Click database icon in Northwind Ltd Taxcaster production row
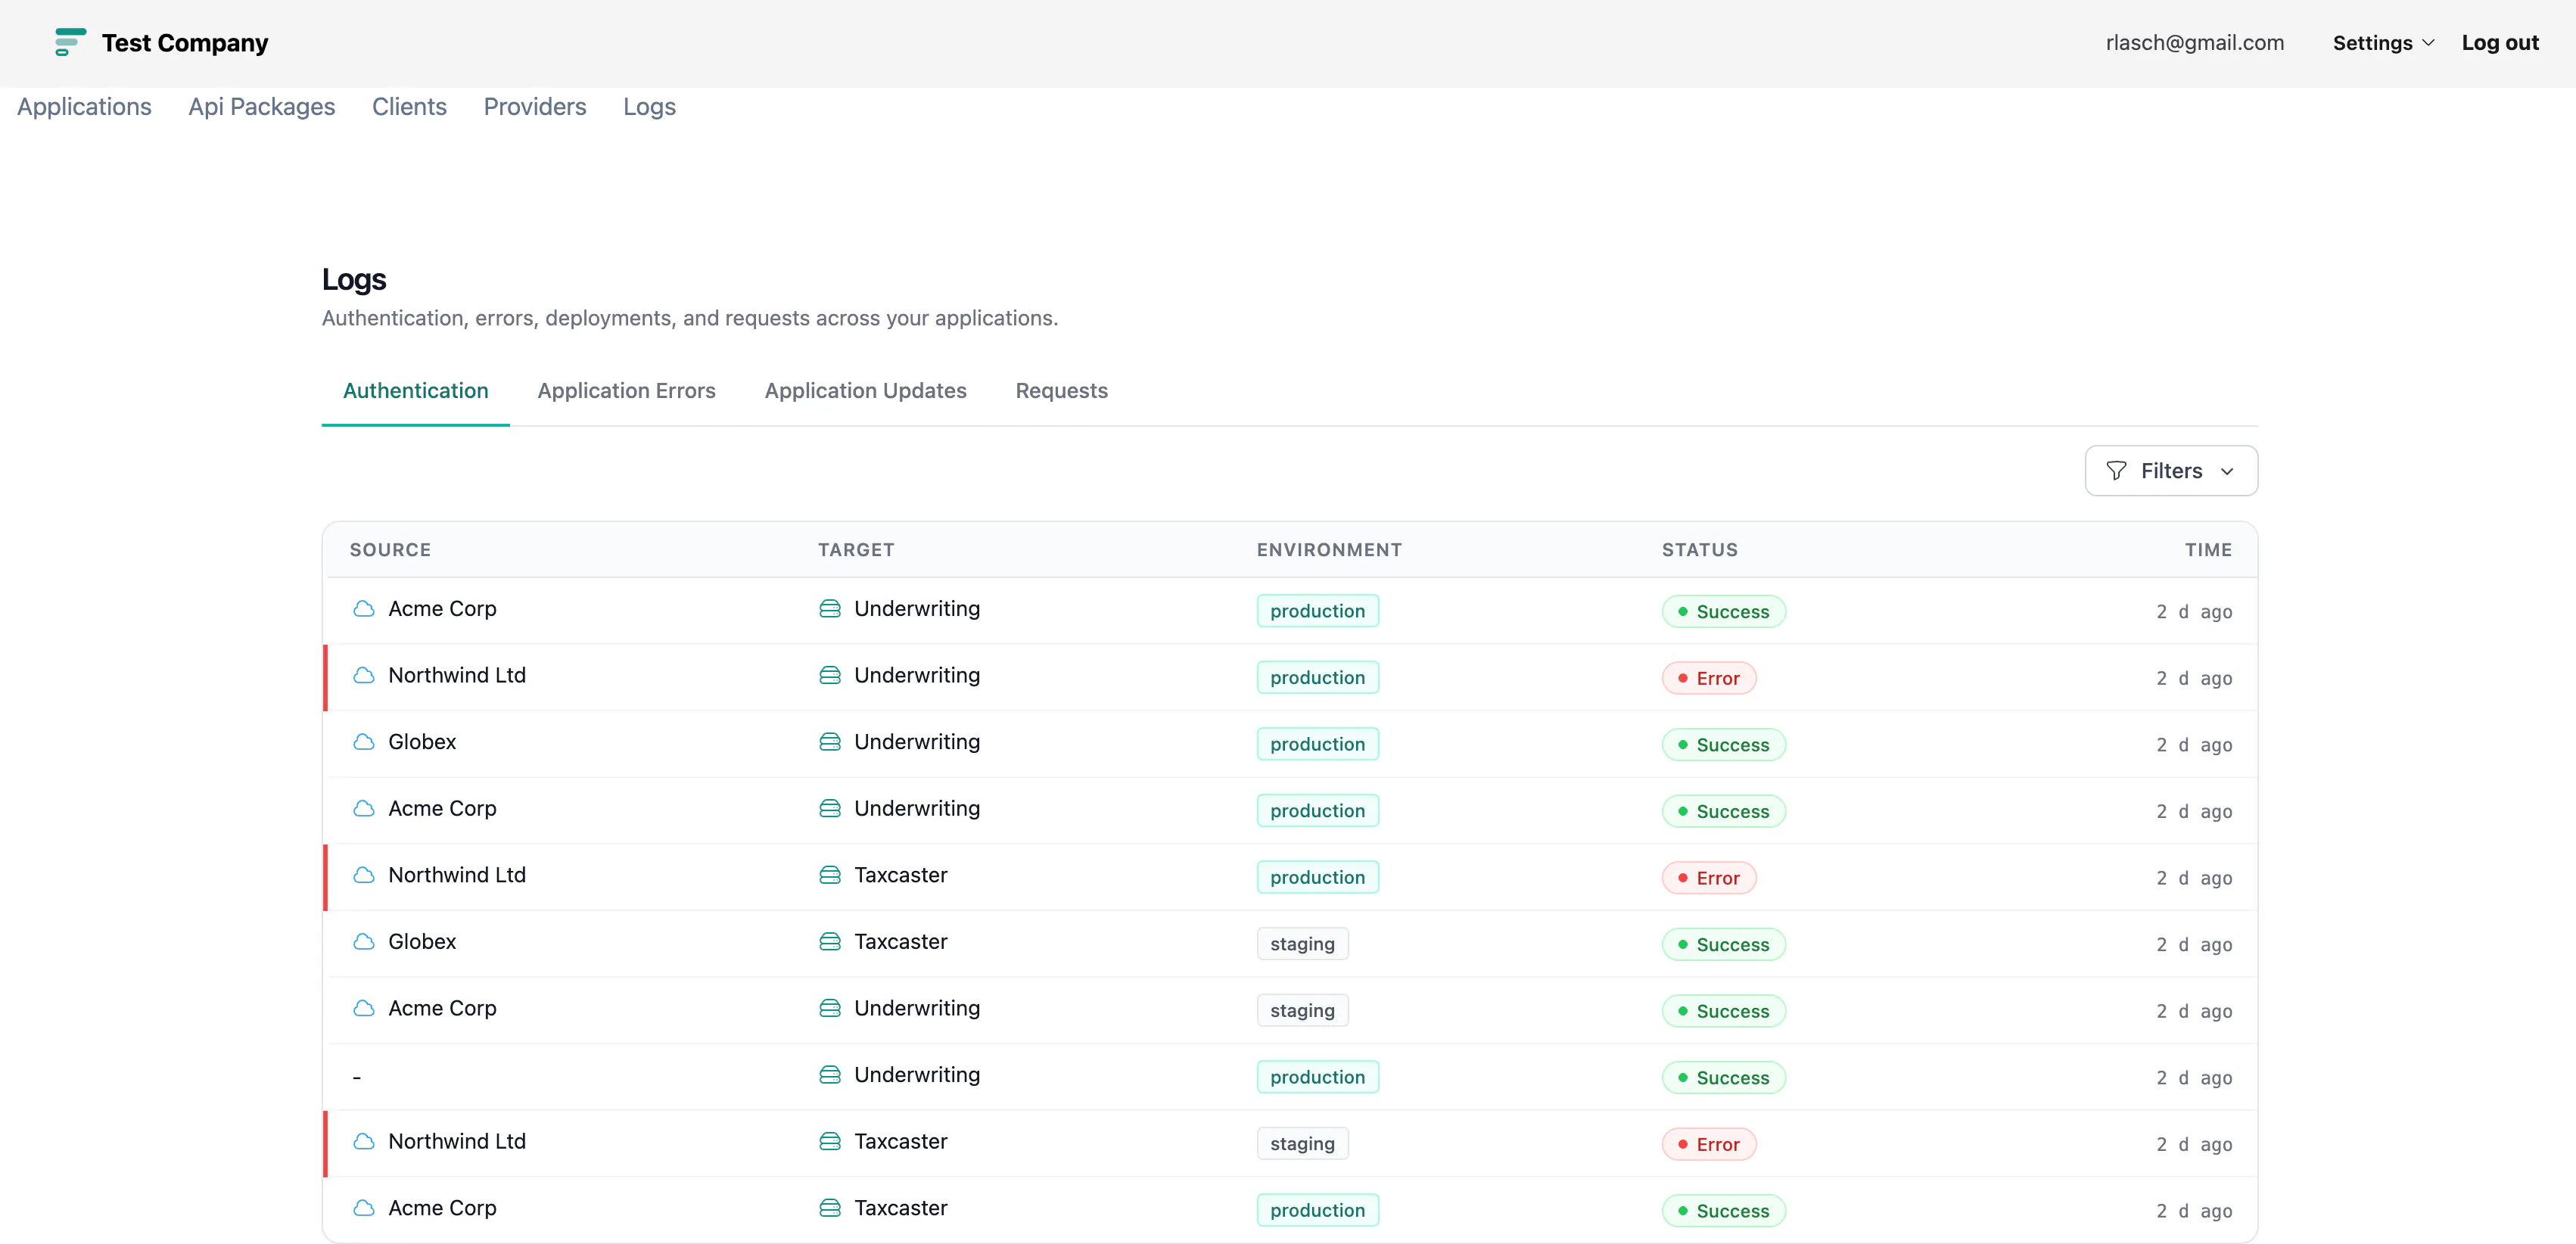 pos(830,875)
